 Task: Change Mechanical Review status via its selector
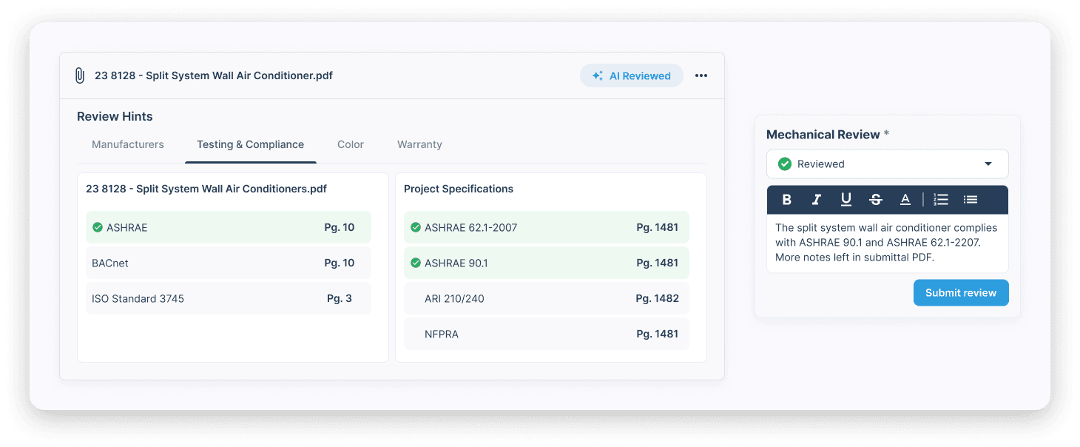pyautogui.click(x=887, y=164)
